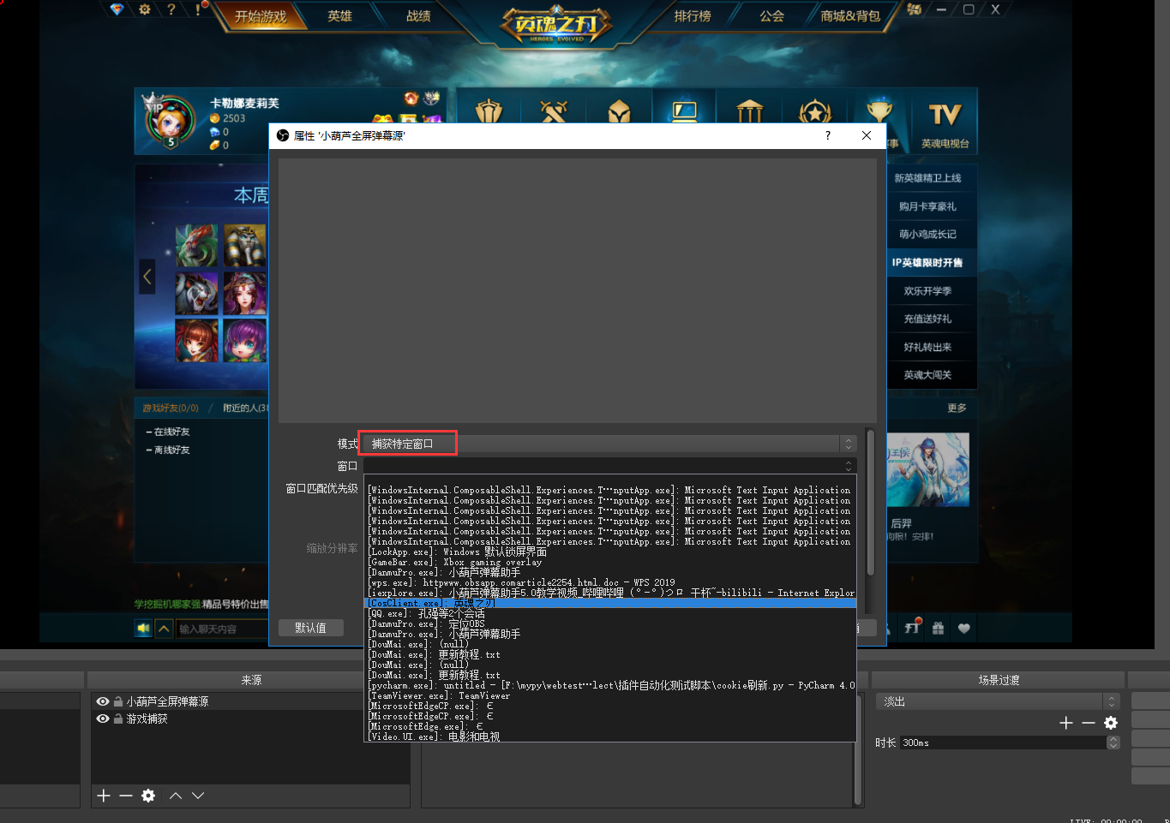Toggle visibility of 小葫芦全屏弹幕源 source
The height and width of the screenshot is (823, 1170).
[102, 701]
